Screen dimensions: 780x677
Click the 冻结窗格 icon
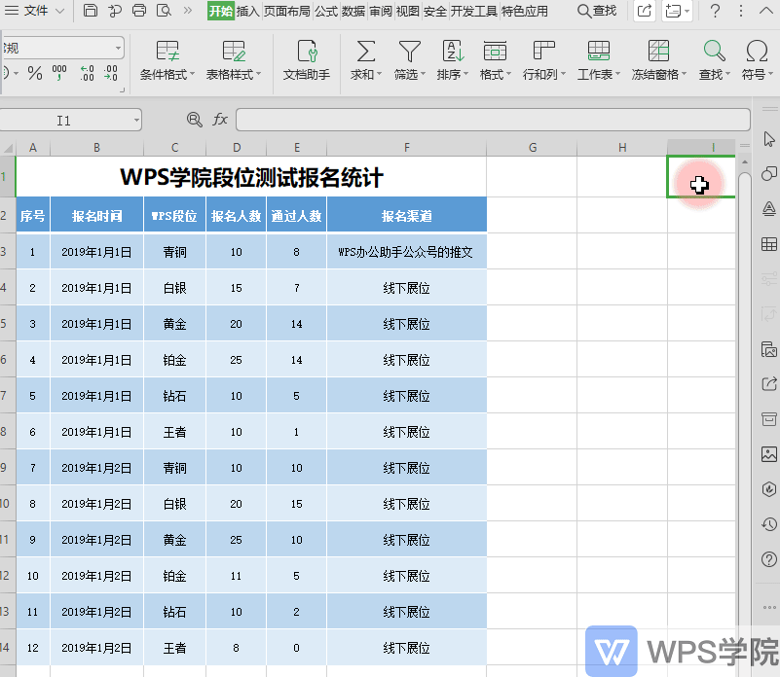tap(658, 52)
